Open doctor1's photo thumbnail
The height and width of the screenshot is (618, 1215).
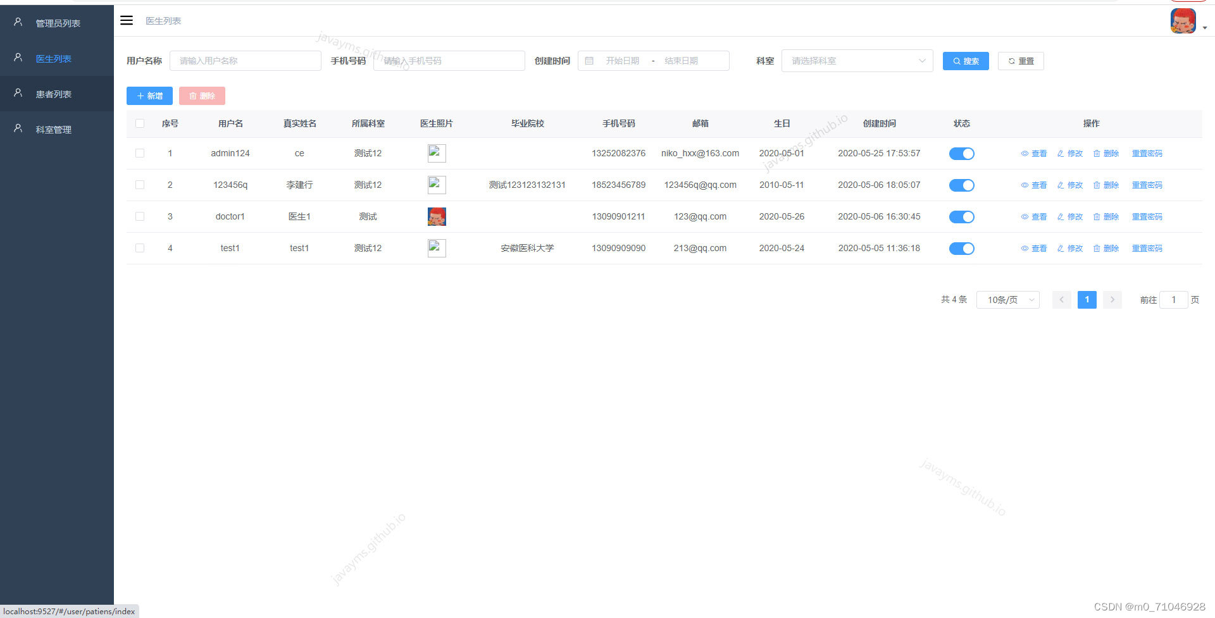(x=437, y=216)
